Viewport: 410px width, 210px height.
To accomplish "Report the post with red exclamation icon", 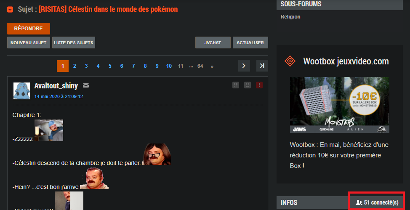I will click(259, 85).
